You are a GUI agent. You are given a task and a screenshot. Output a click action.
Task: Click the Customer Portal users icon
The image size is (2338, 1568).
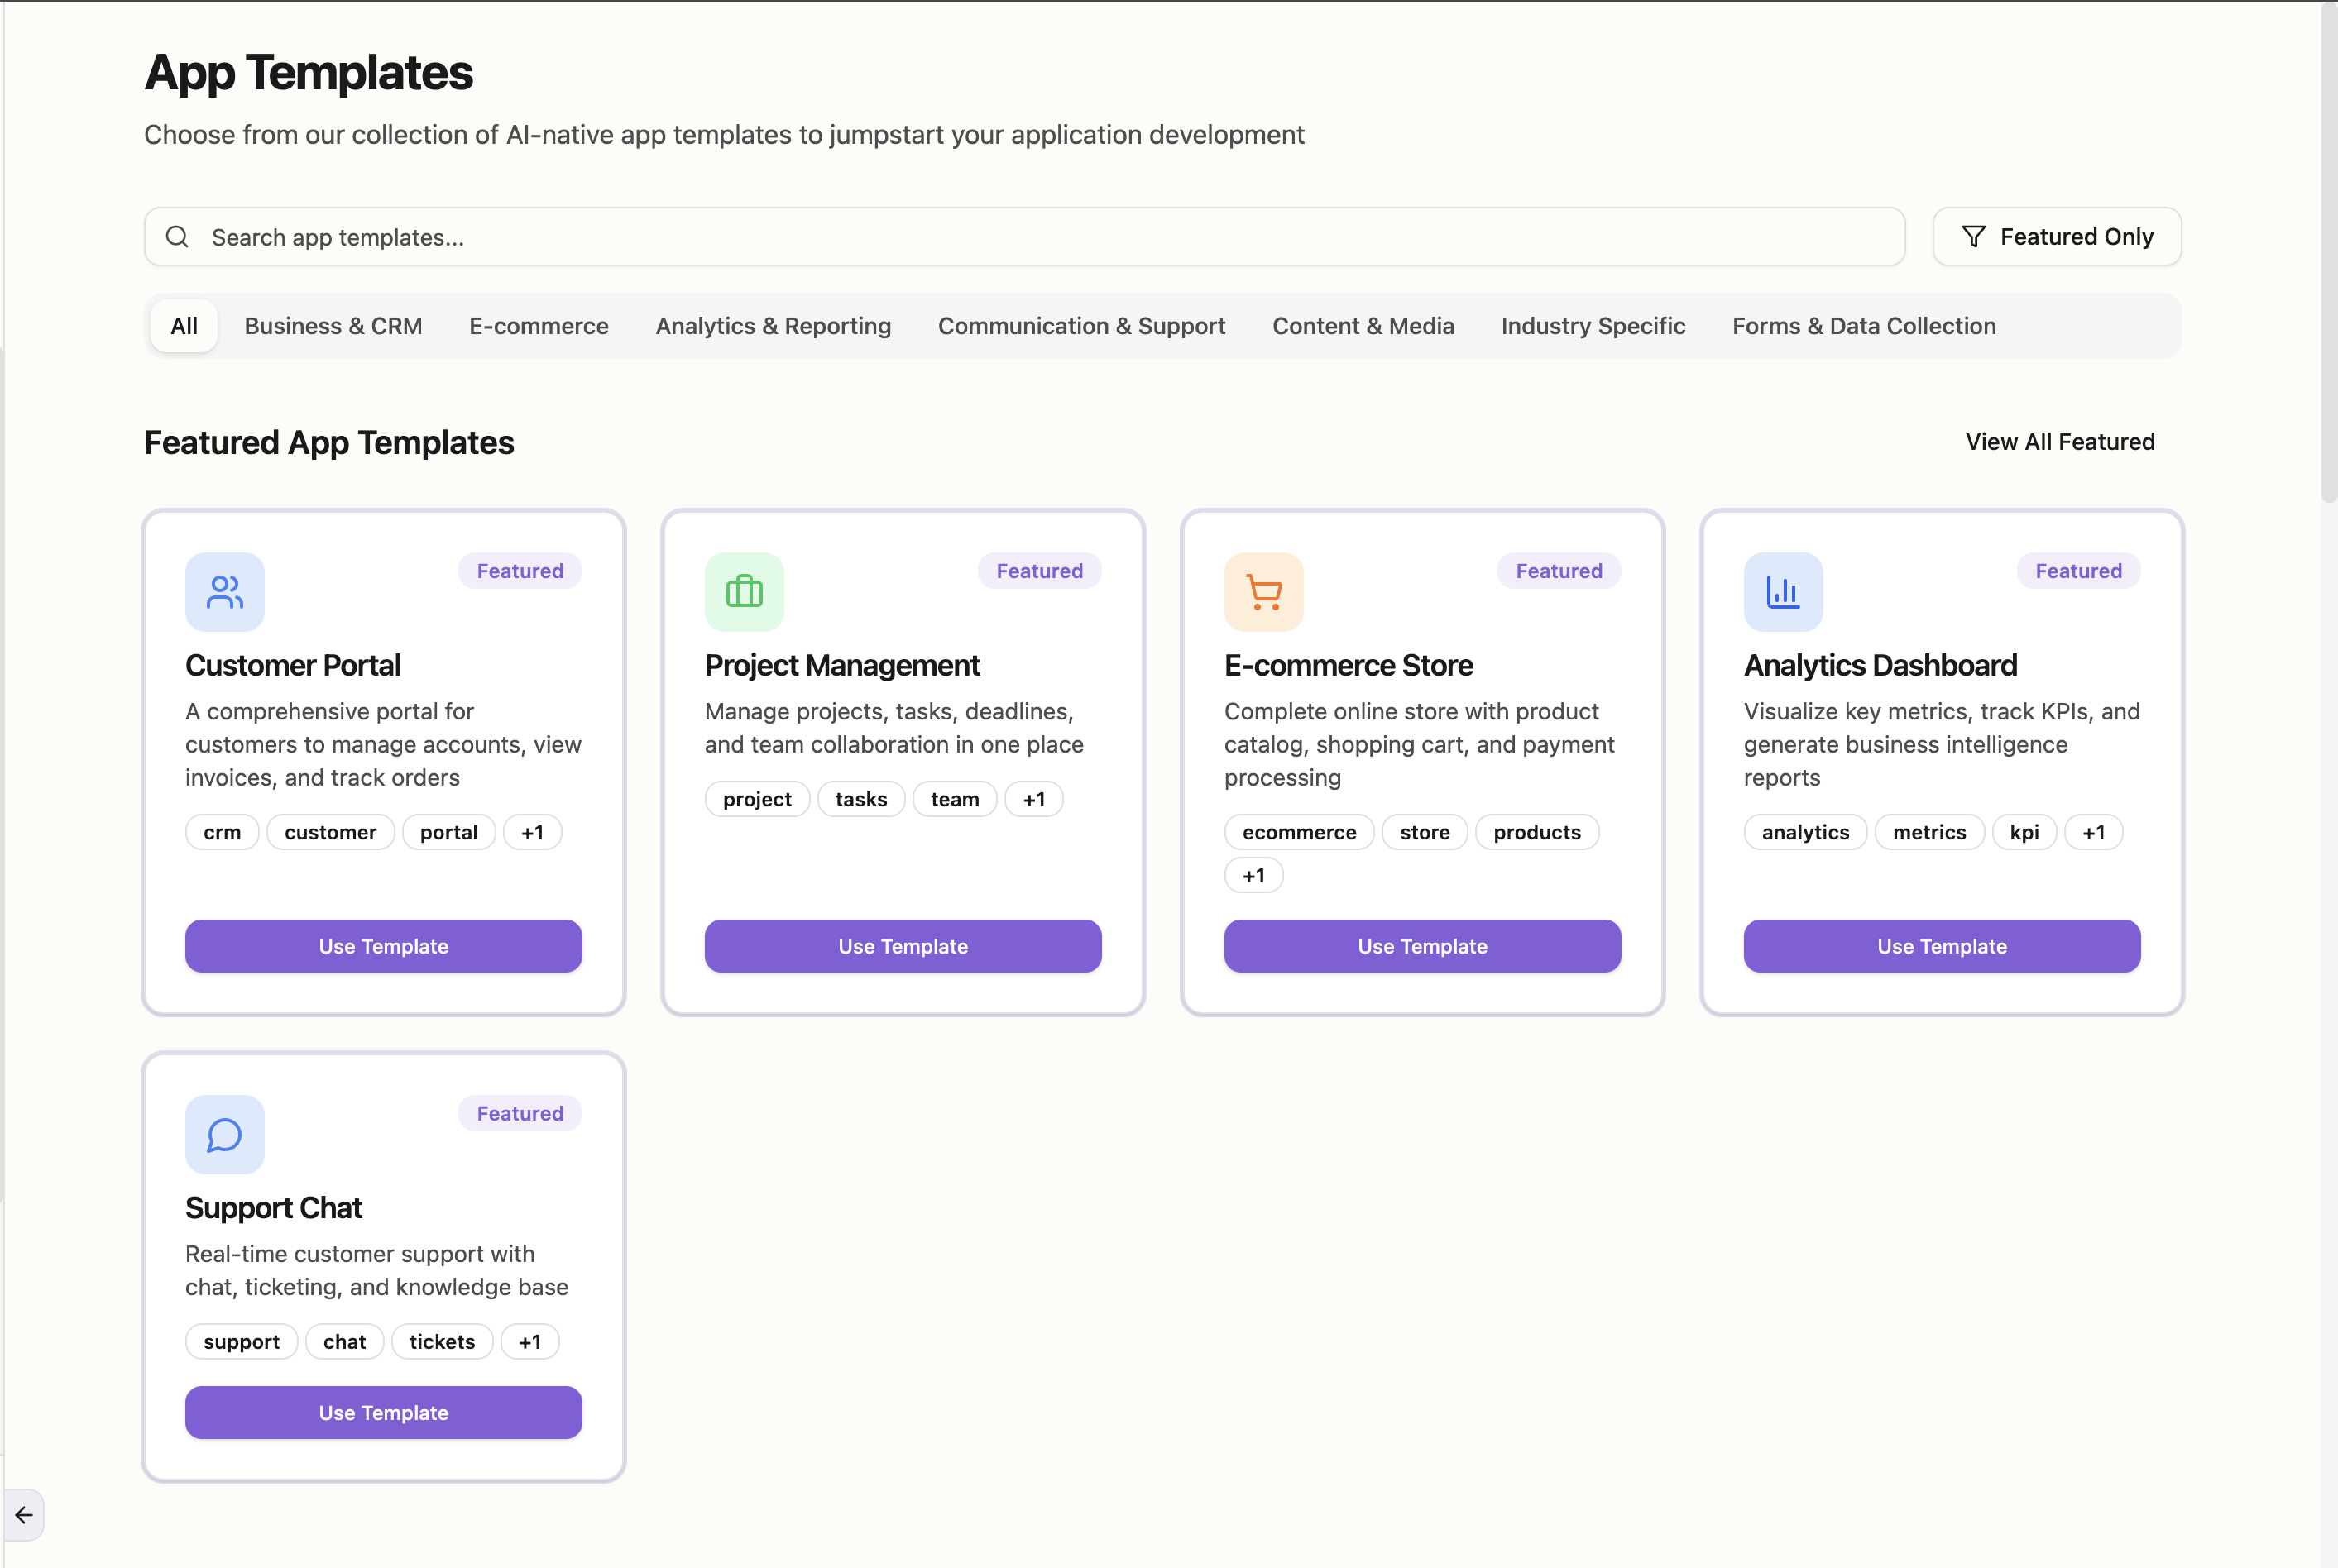(224, 592)
